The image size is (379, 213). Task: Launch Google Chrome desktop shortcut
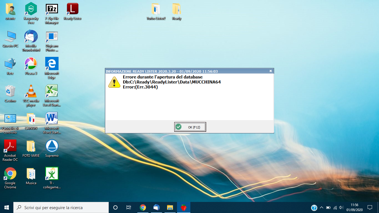pos(10,178)
